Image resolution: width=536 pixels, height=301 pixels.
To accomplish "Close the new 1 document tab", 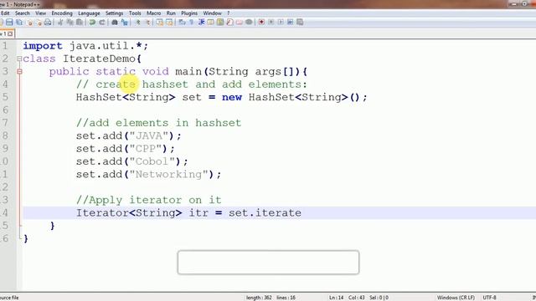I will click(10, 33).
